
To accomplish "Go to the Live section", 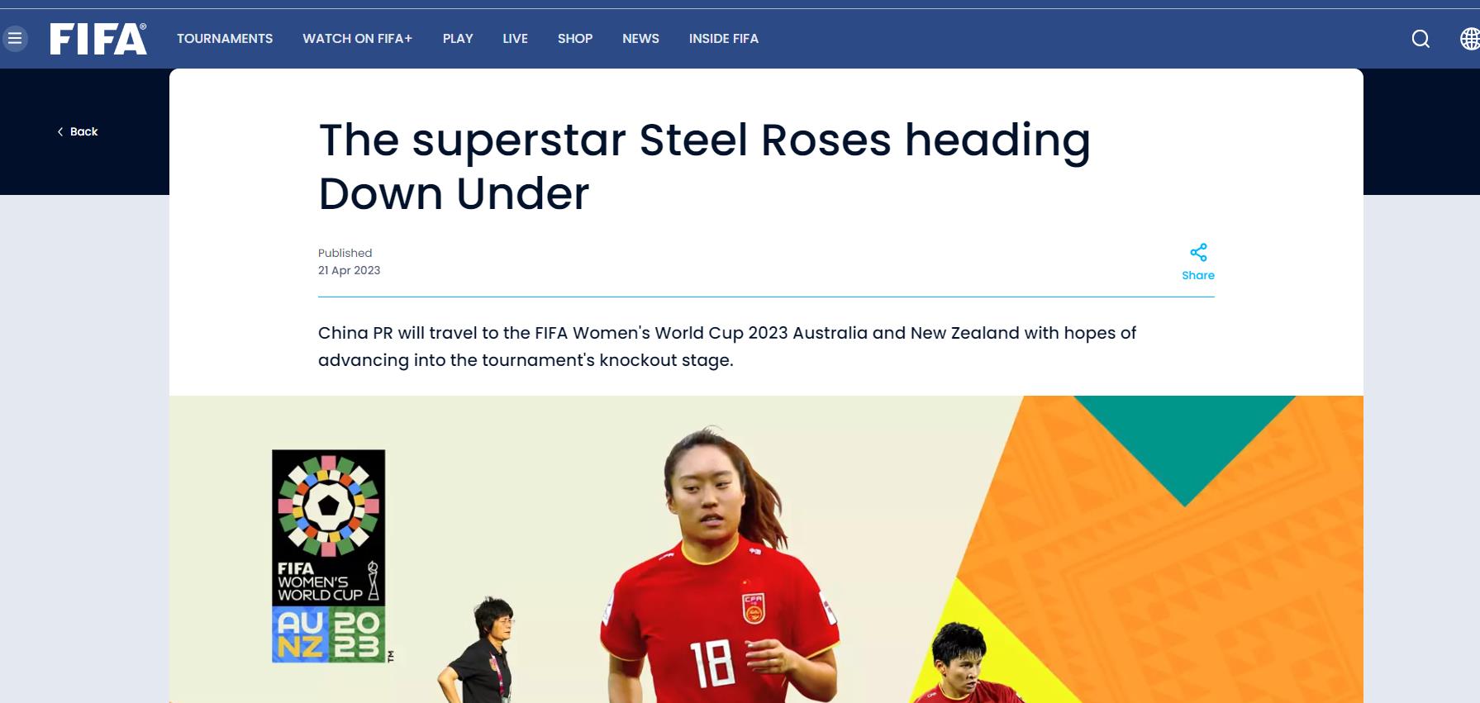I will 515,39.
